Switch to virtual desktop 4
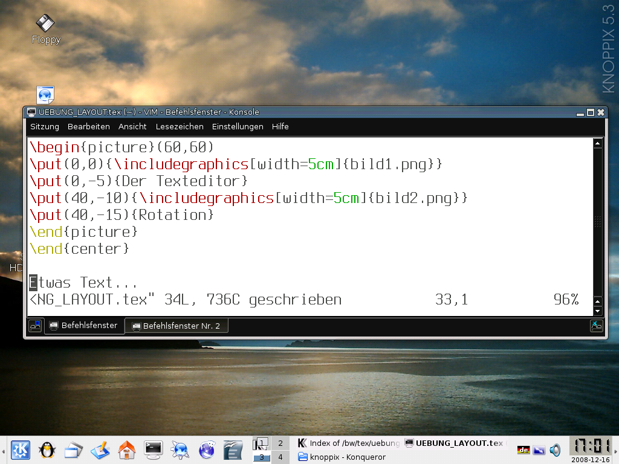The height and width of the screenshot is (464, 619). (x=280, y=457)
